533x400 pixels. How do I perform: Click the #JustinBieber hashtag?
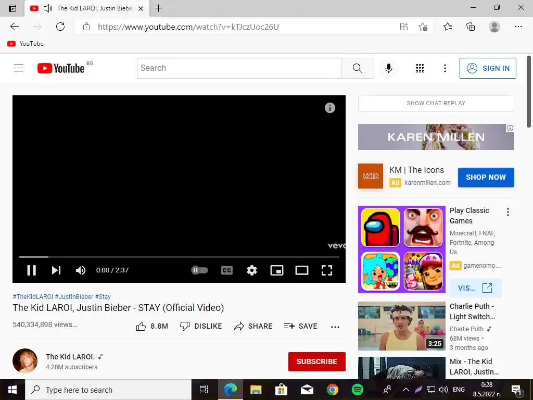point(74,296)
